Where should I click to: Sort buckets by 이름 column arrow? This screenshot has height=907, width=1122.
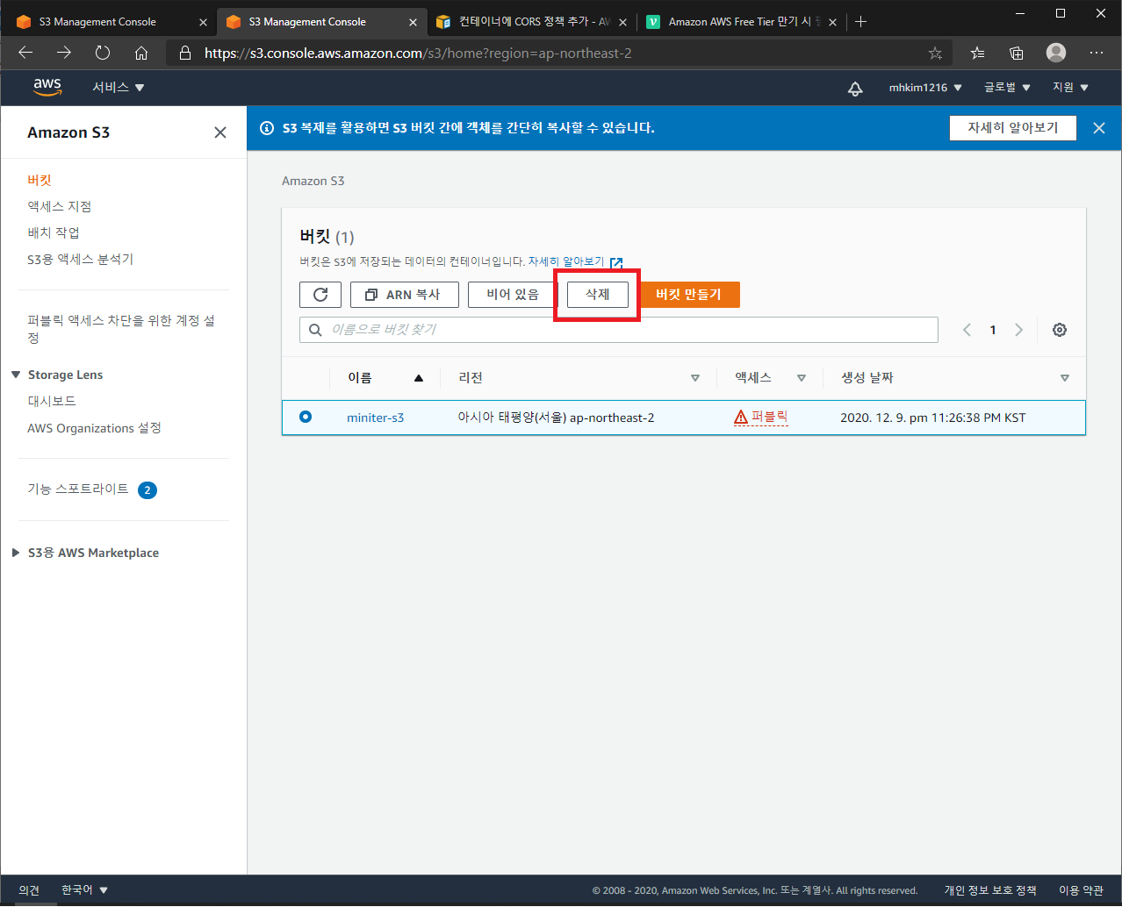[419, 378]
